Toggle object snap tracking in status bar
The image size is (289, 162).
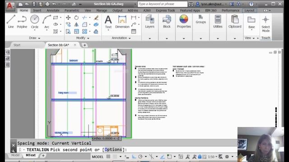[163, 157]
